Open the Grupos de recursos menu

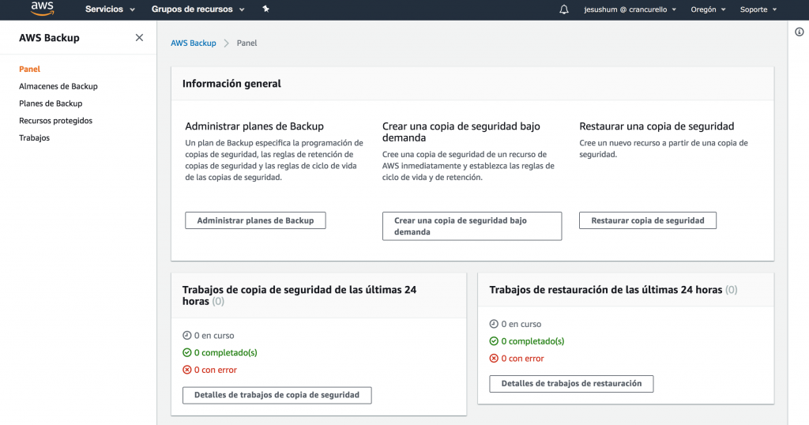(x=198, y=9)
